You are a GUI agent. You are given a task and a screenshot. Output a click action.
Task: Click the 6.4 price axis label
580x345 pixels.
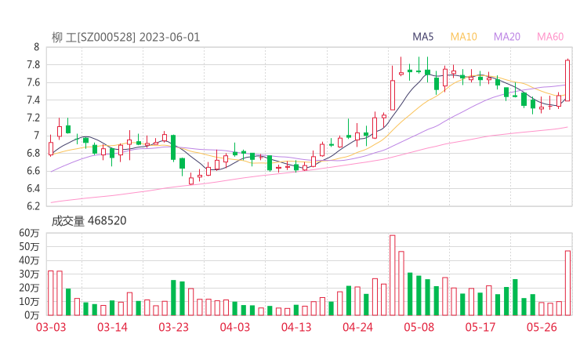[x=33, y=188]
